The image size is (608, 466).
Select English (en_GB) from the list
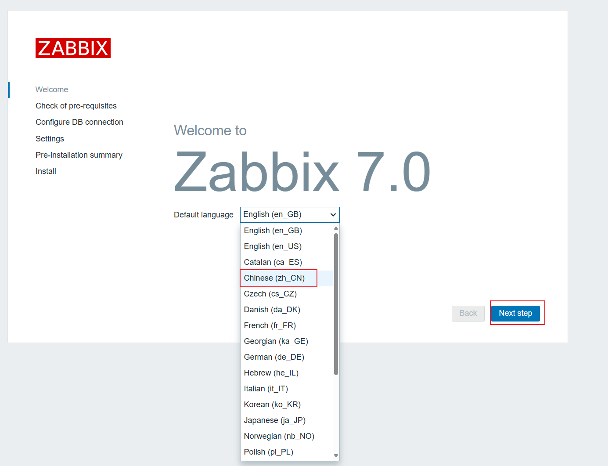286,231
